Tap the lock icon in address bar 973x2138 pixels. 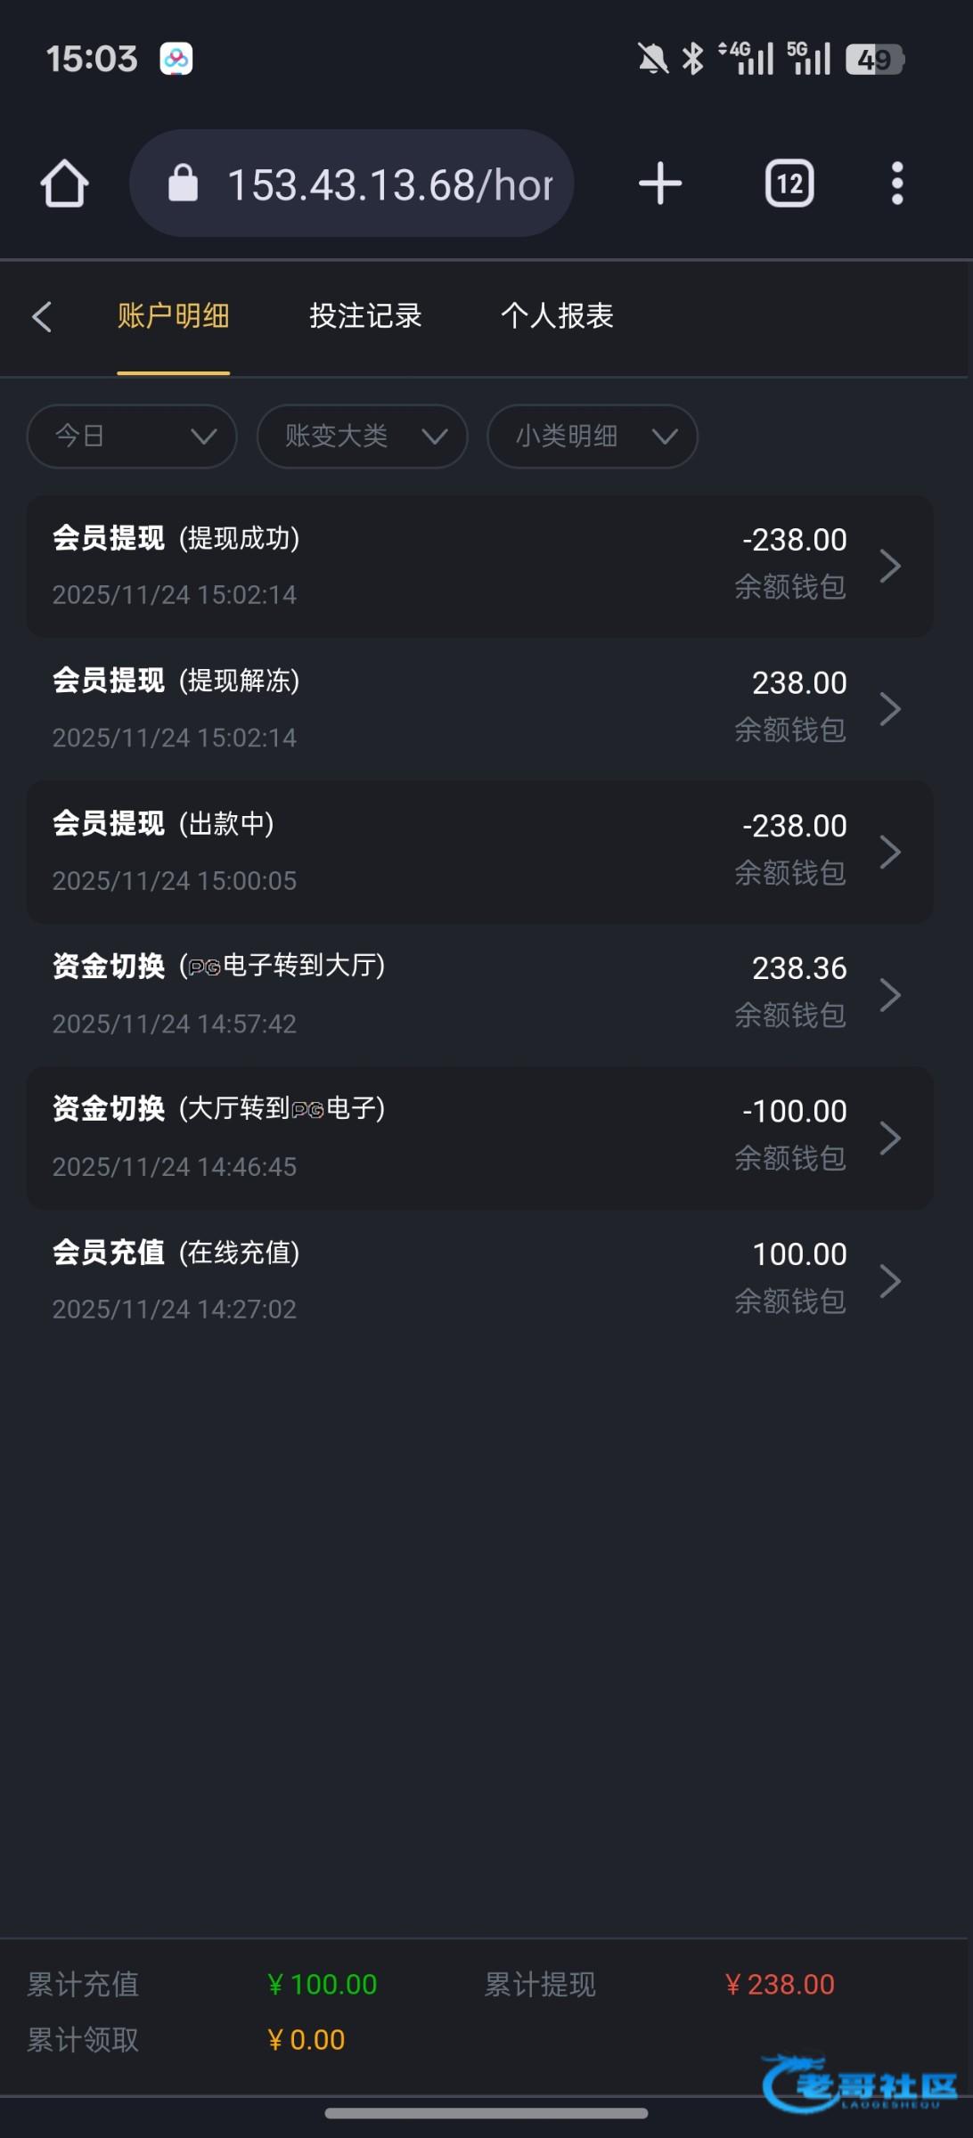184,184
